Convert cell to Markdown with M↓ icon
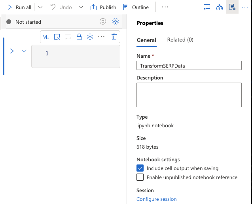The image size is (252, 204). [46, 37]
